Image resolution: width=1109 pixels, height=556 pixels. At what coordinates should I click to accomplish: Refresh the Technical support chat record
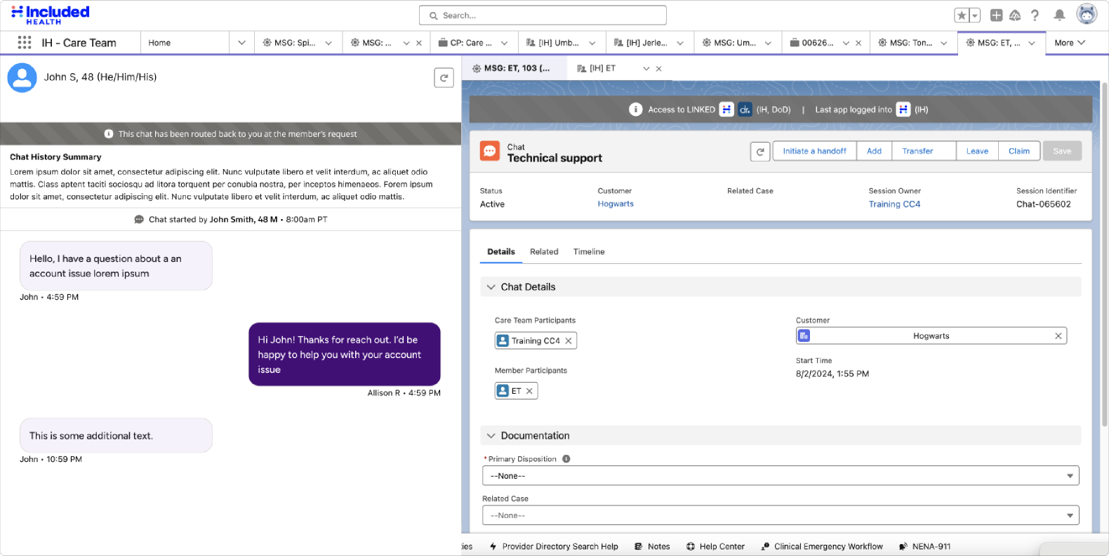[760, 152]
